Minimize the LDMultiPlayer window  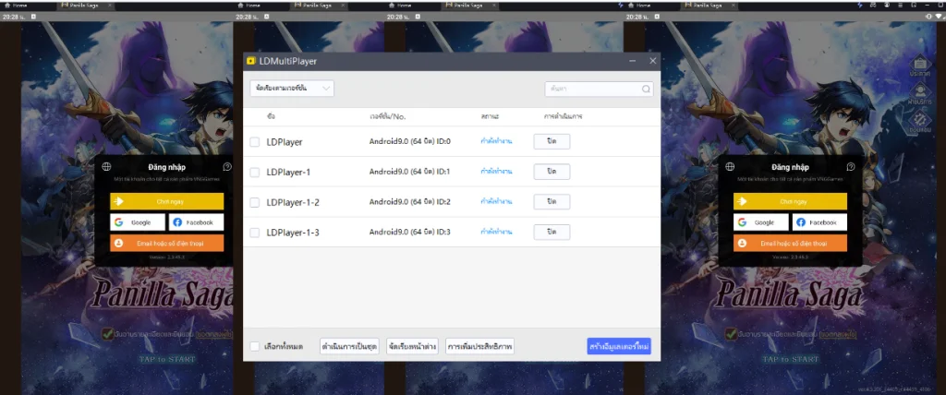coord(632,61)
